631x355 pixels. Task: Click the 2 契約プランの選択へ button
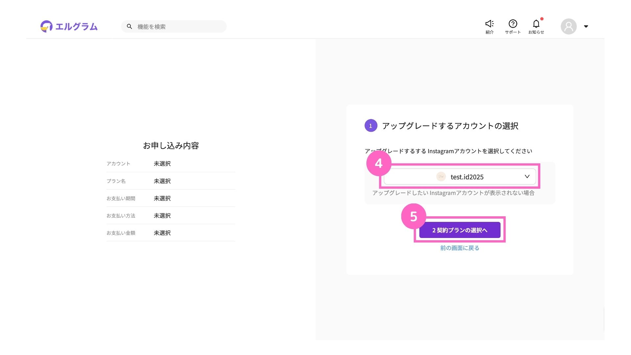[x=460, y=230]
